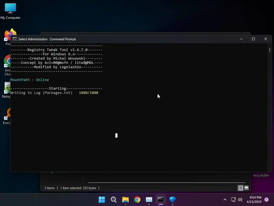Switch File Explorer to large icons view
The width and height of the screenshot is (274, 206).
246,188
